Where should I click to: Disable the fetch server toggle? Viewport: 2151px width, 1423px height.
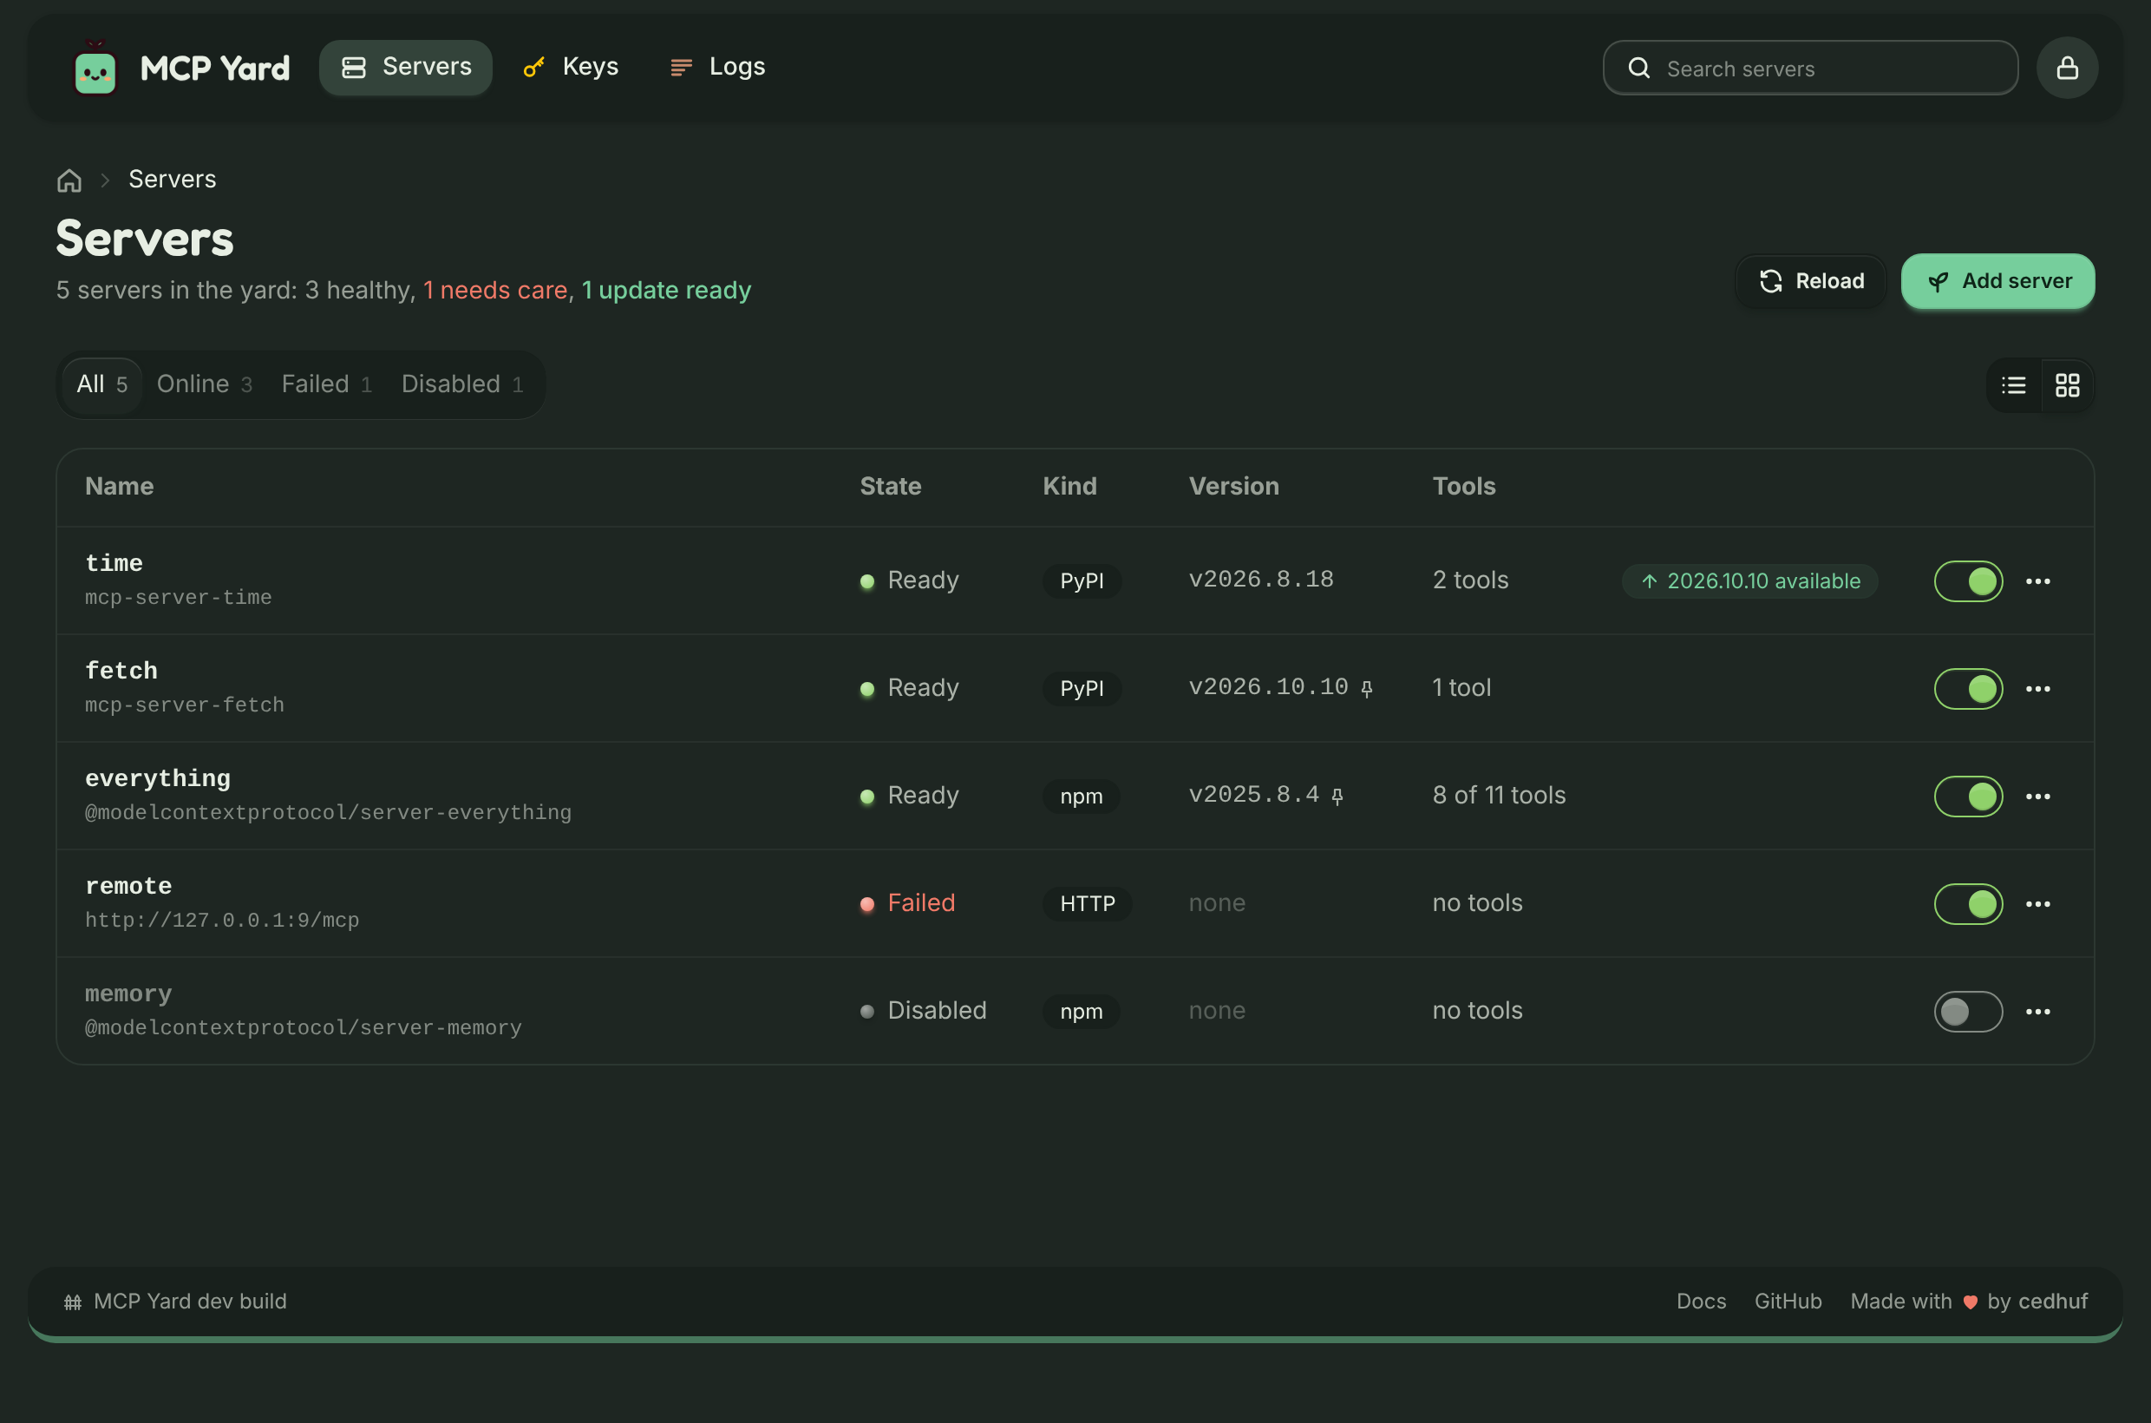(1968, 689)
